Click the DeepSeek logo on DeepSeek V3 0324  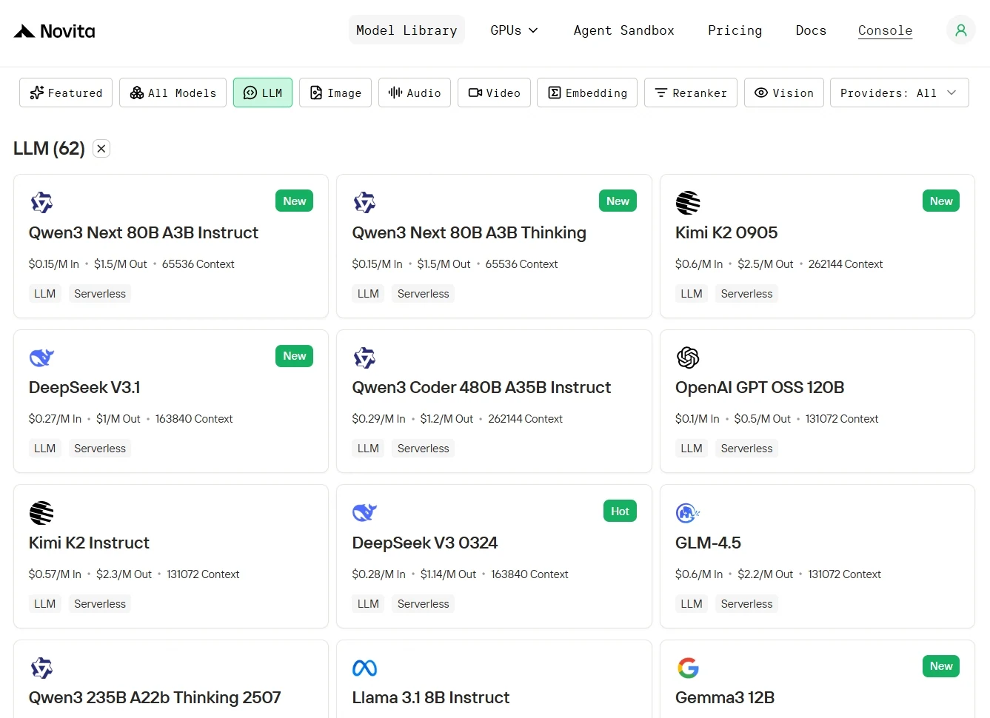(364, 512)
